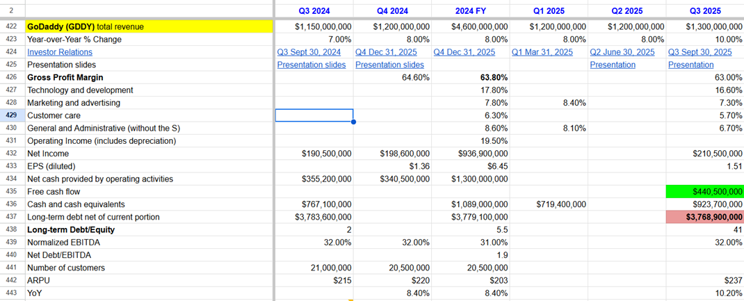
Task: Select the Marketing and advertising label cell
Action: pos(149,103)
